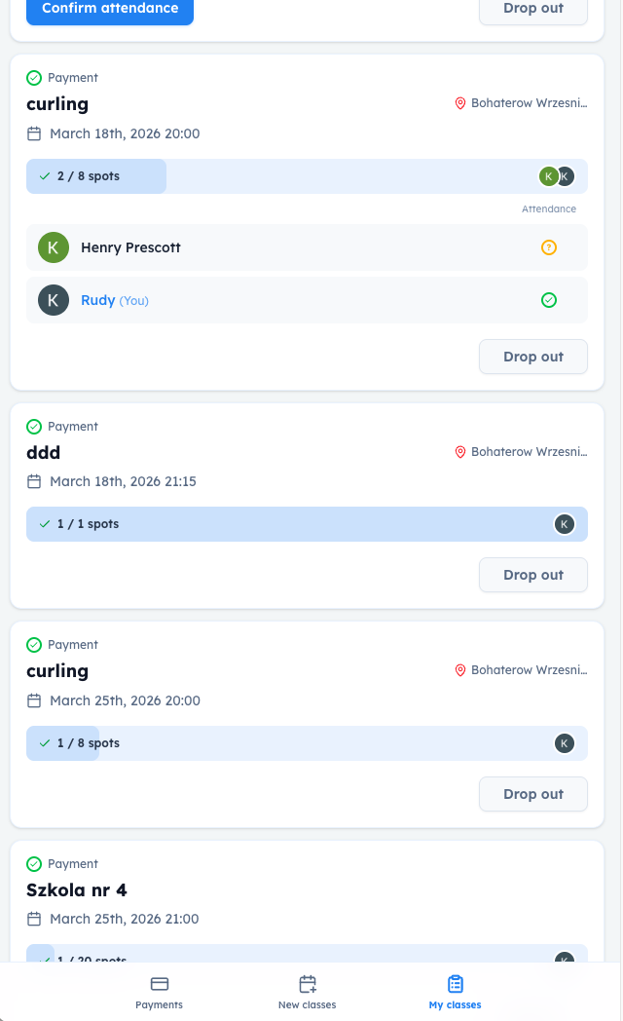Click calendar icon beside March 18th 20:00
This screenshot has height=1021, width=623.
point(34,133)
